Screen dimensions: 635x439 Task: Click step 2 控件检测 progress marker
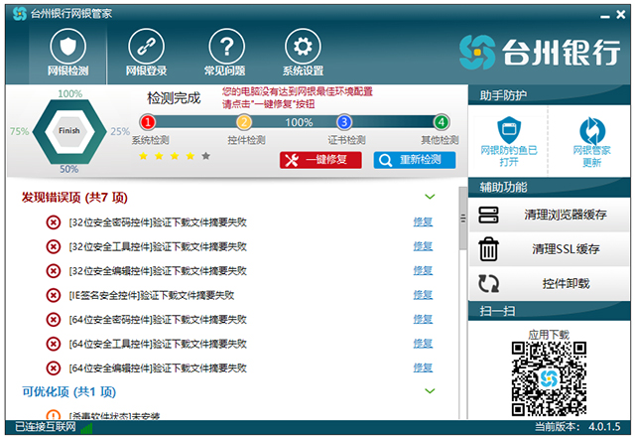pos(244,122)
